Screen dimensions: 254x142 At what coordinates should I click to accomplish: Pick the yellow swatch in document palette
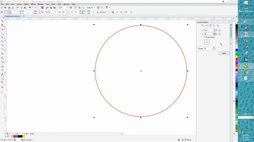24,136
